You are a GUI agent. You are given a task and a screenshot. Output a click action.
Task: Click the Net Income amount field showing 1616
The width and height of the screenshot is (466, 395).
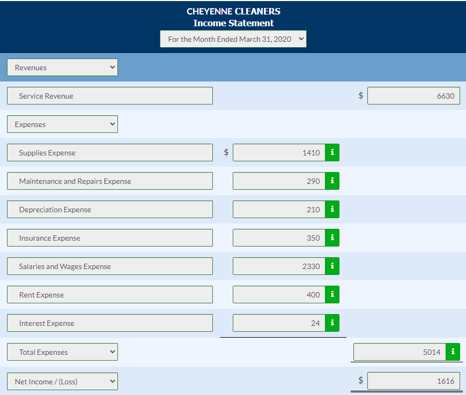(x=413, y=381)
